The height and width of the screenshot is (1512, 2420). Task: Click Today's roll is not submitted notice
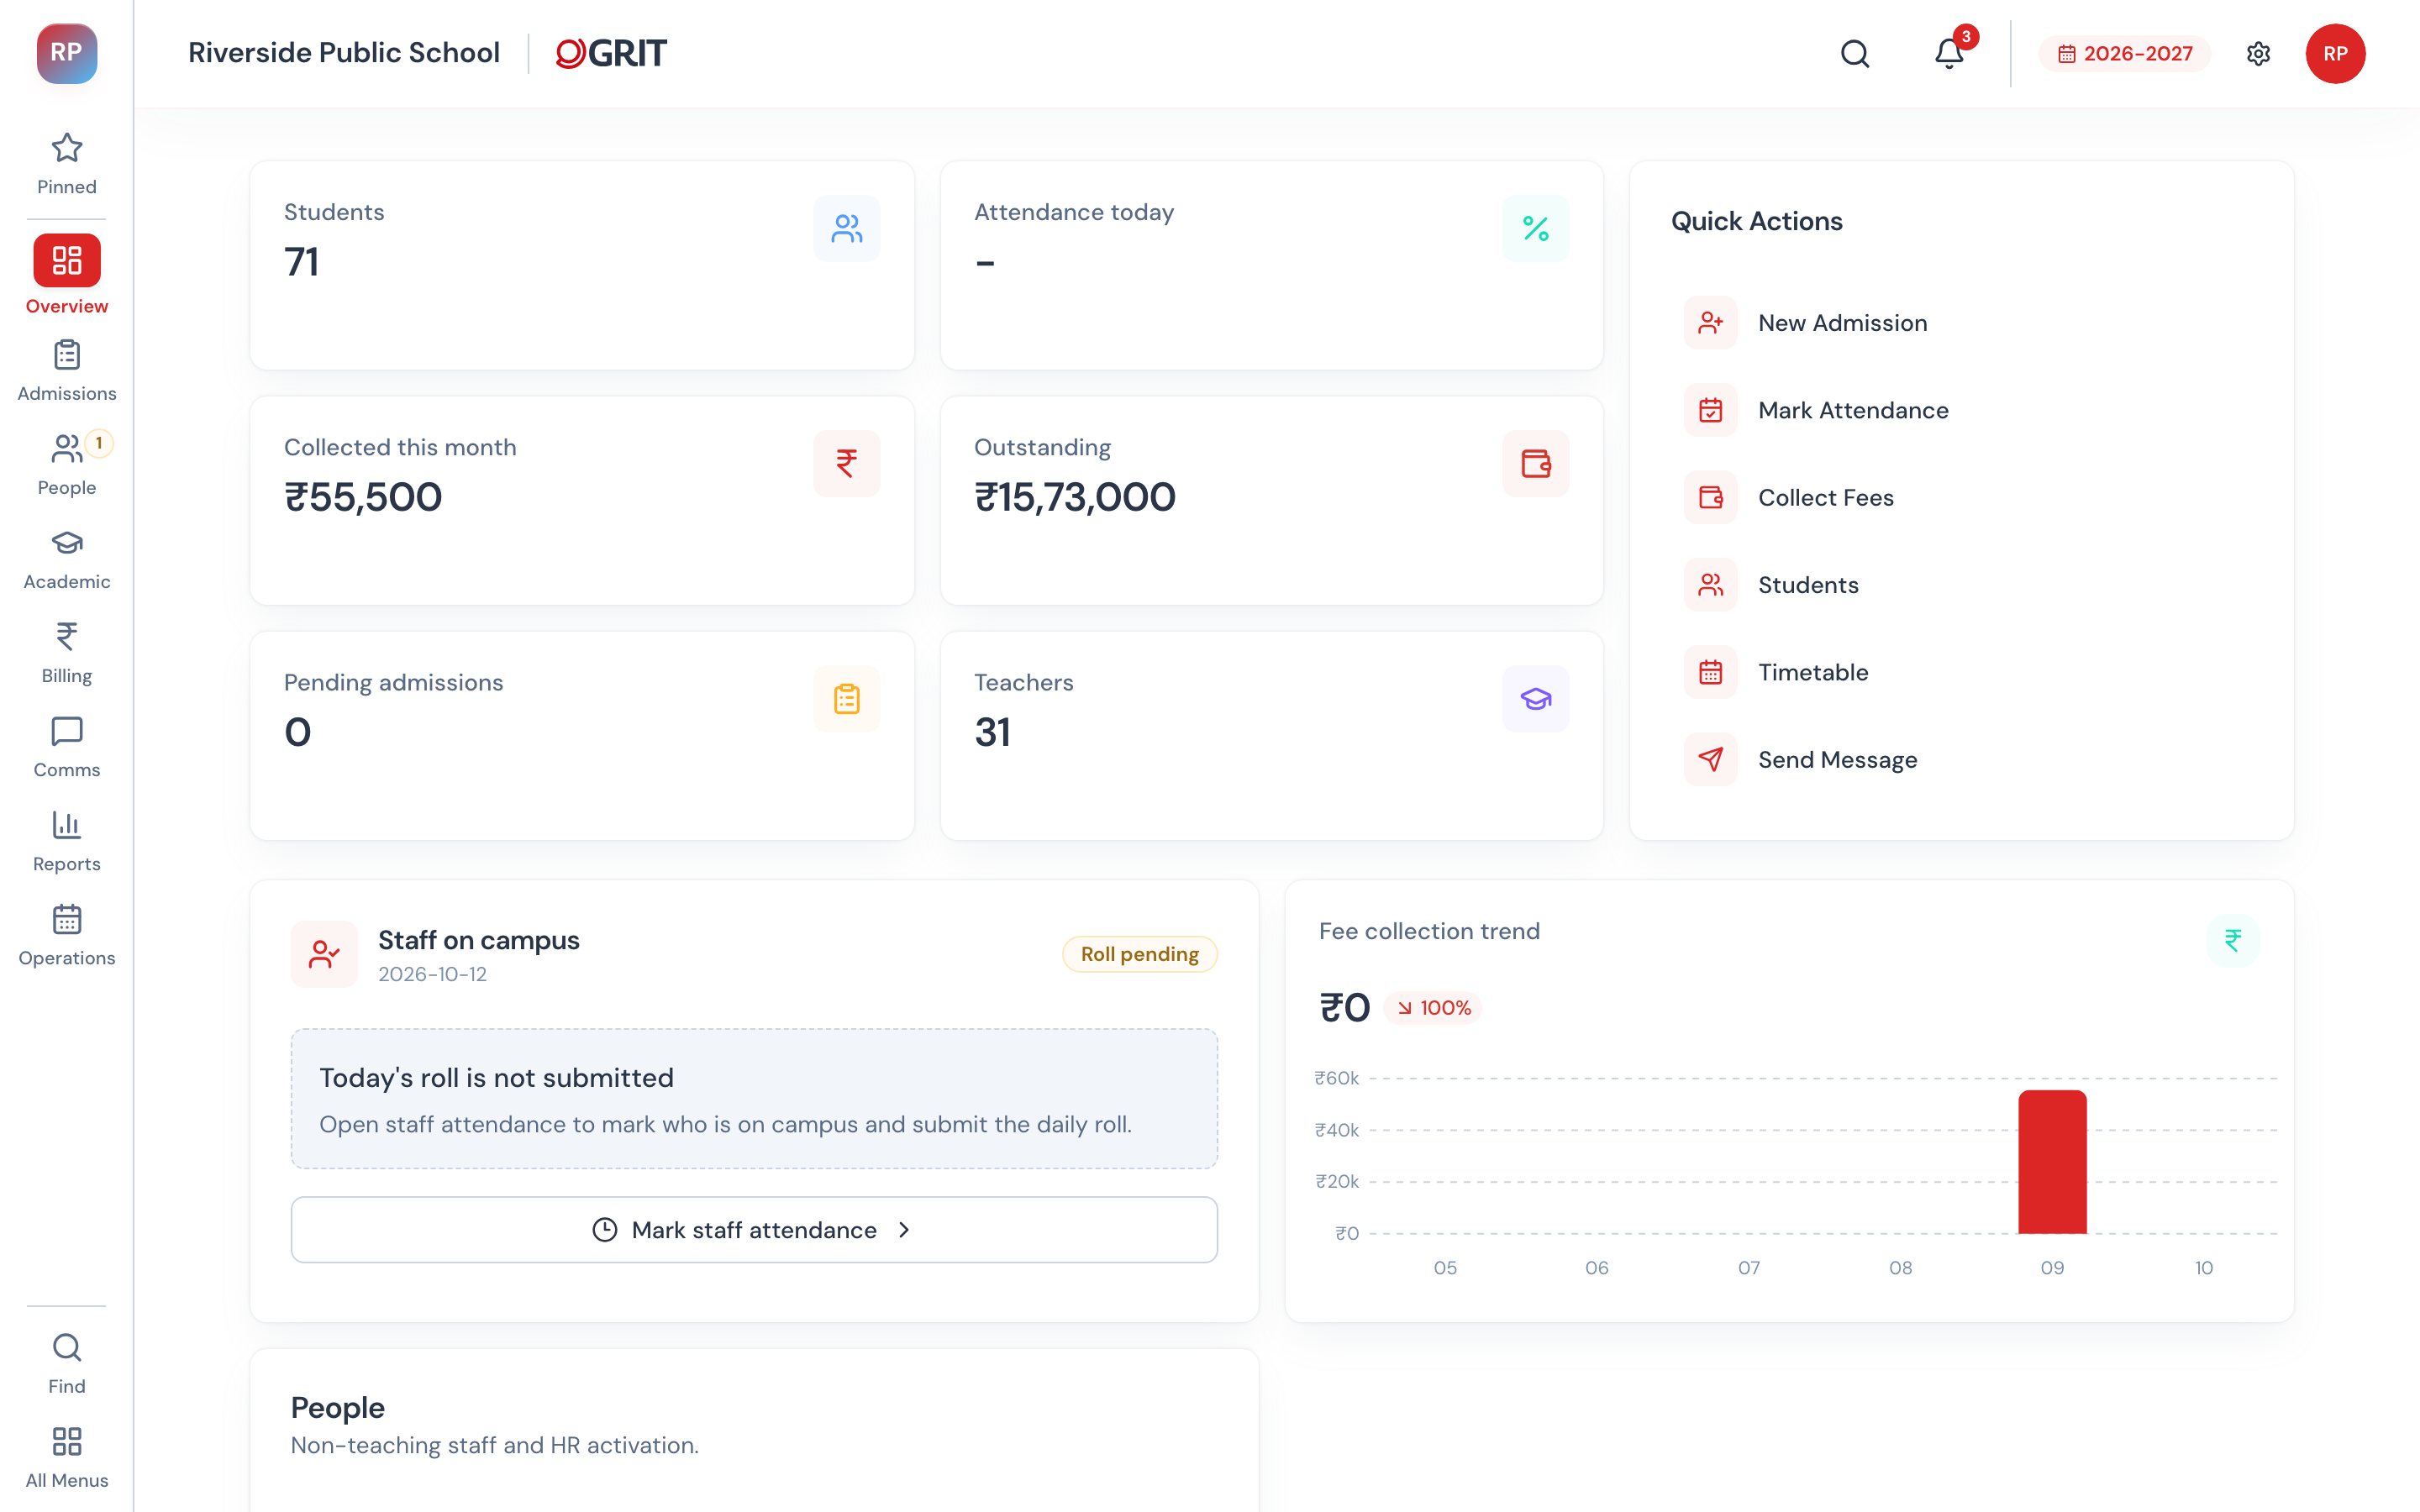[754, 1099]
